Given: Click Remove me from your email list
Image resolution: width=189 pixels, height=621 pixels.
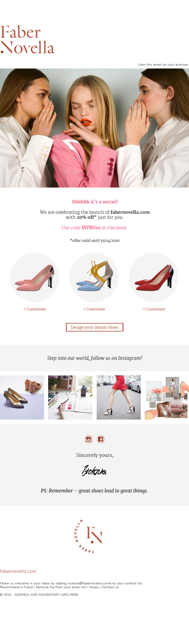Looking at the screenshot, I should [61, 587].
